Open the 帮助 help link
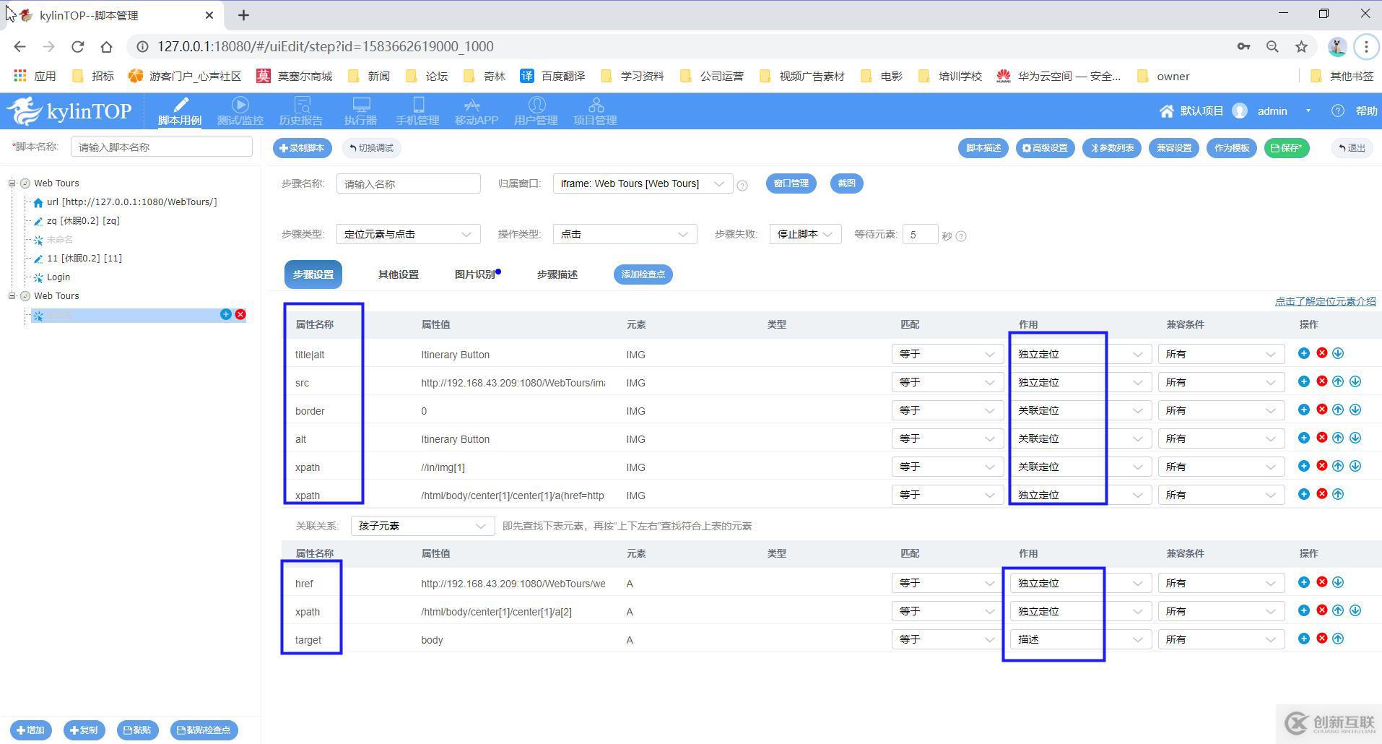 1355,111
